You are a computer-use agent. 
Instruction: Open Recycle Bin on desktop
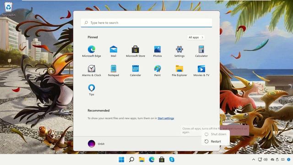8,9
